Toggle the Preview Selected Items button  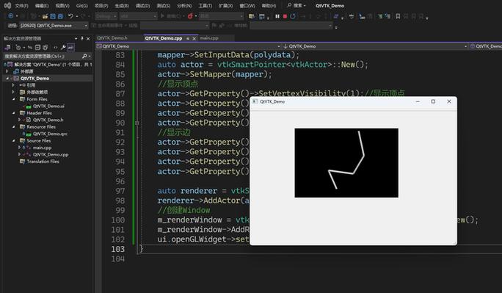click(70, 48)
